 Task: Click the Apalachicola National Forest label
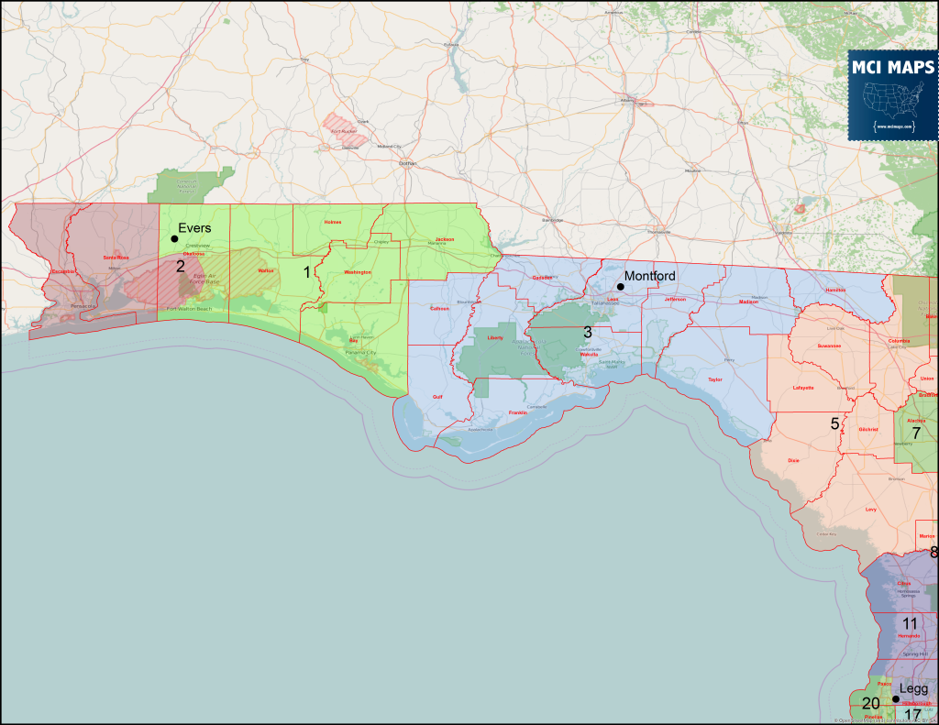coord(529,347)
